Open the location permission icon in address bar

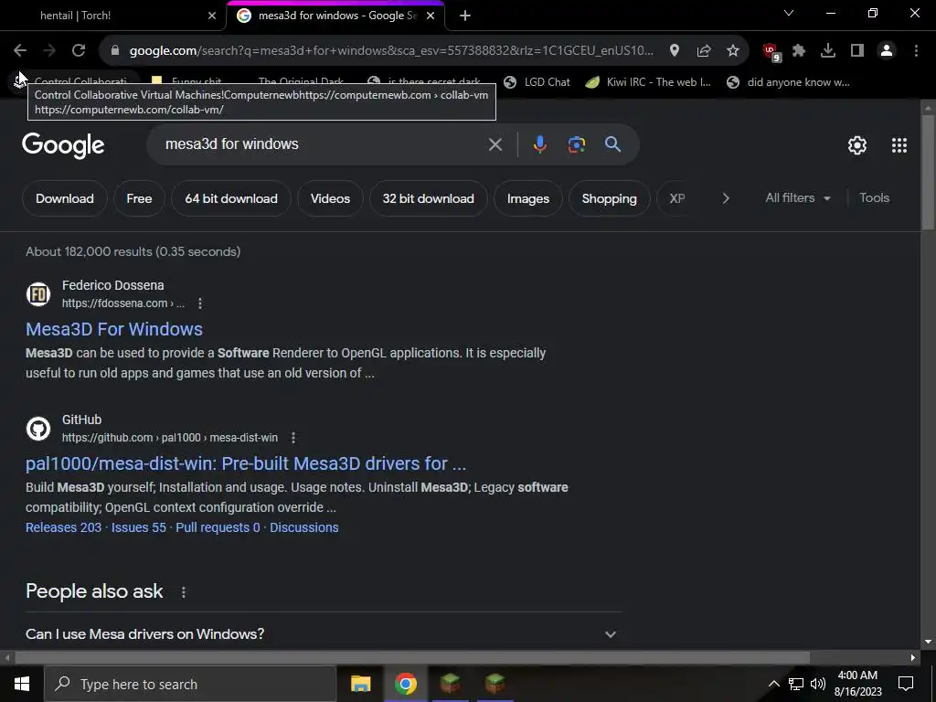pyautogui.click(x=675, y=51)
